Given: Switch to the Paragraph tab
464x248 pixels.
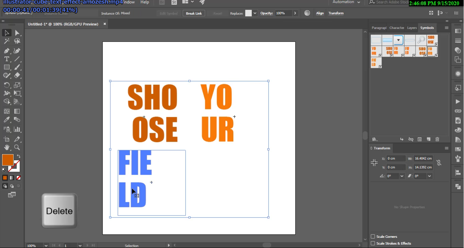Looking at the screenshot, I should coord(379,28).
